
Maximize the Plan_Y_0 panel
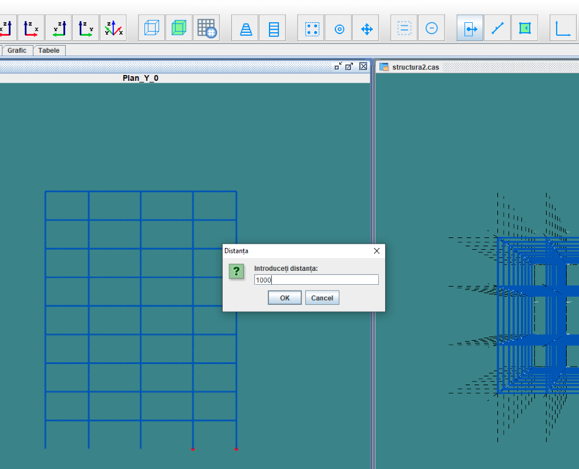coord(349,66)
